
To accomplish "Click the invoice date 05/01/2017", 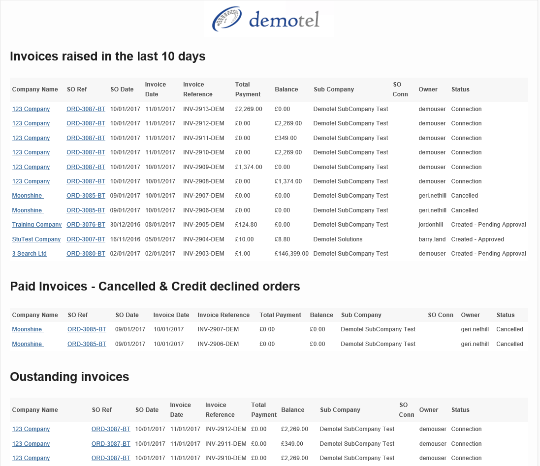I will (160, 239).
